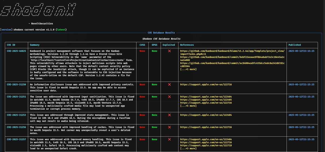Click summary mentioning 'Hot corner may unexpectedly reveal'
The height and width of the screenshot is (152, 325).
tap(82, 130)
